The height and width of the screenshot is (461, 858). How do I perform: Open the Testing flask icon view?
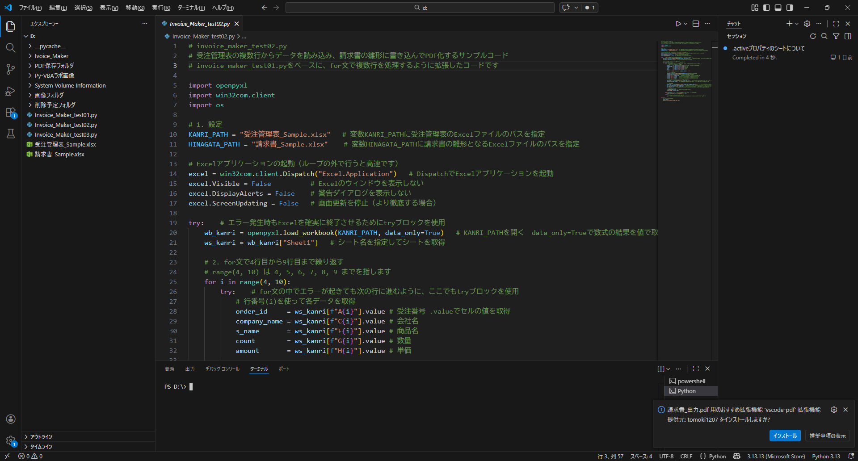tap(11, 134)
